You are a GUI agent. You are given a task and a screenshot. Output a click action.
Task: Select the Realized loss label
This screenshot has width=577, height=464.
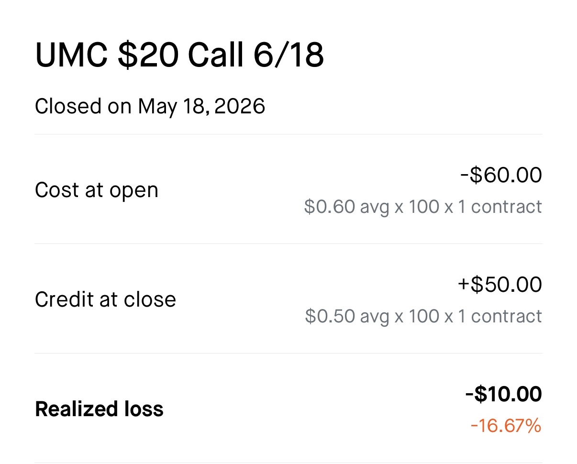point(100,409)
